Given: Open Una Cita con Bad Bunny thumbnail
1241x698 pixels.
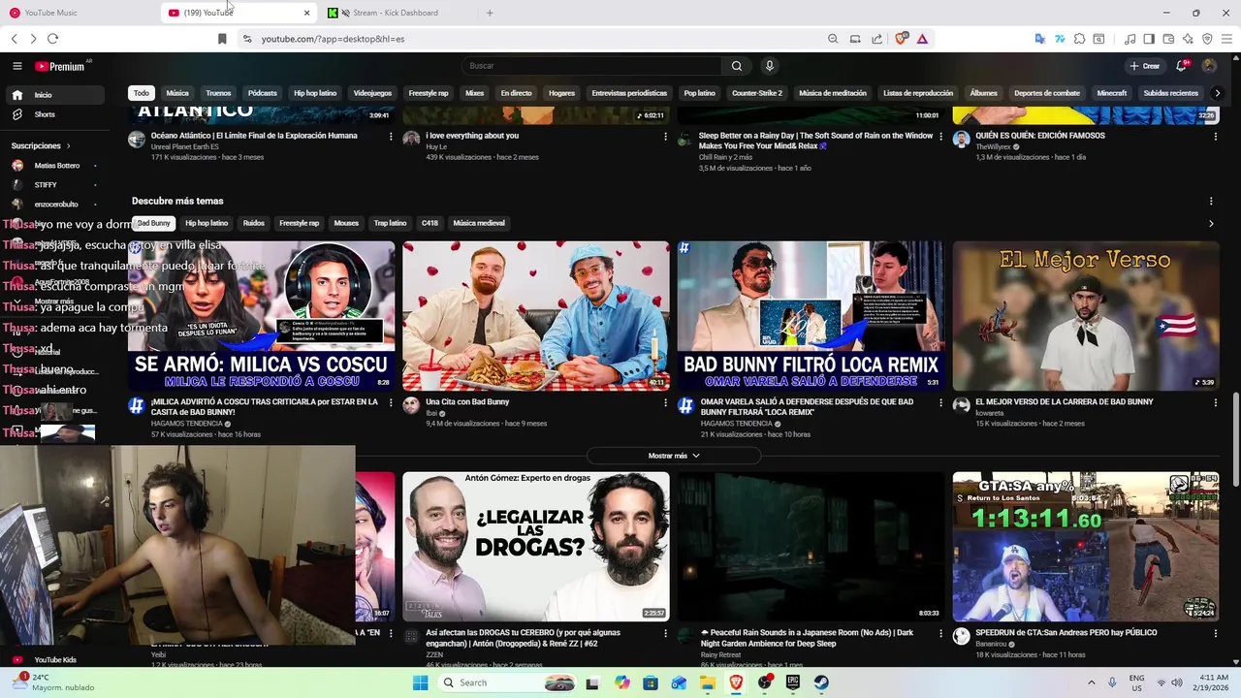Looking at the screenshot, I should pyautogui.click(x=536, y=316).
